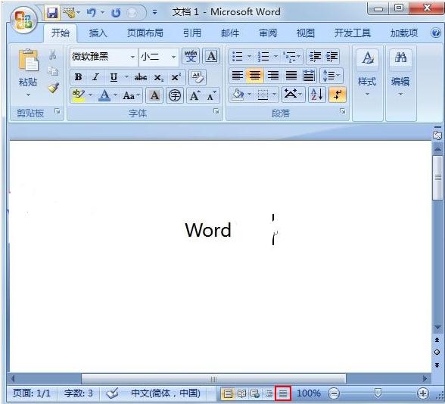Click the zoom slider handle

coord(378,393)
